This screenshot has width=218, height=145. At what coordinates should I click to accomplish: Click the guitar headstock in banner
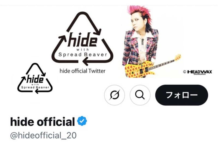tap(178, 58)
